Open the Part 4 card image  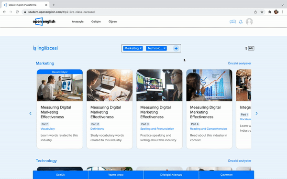pyautogui.click(x=209, y=85)
